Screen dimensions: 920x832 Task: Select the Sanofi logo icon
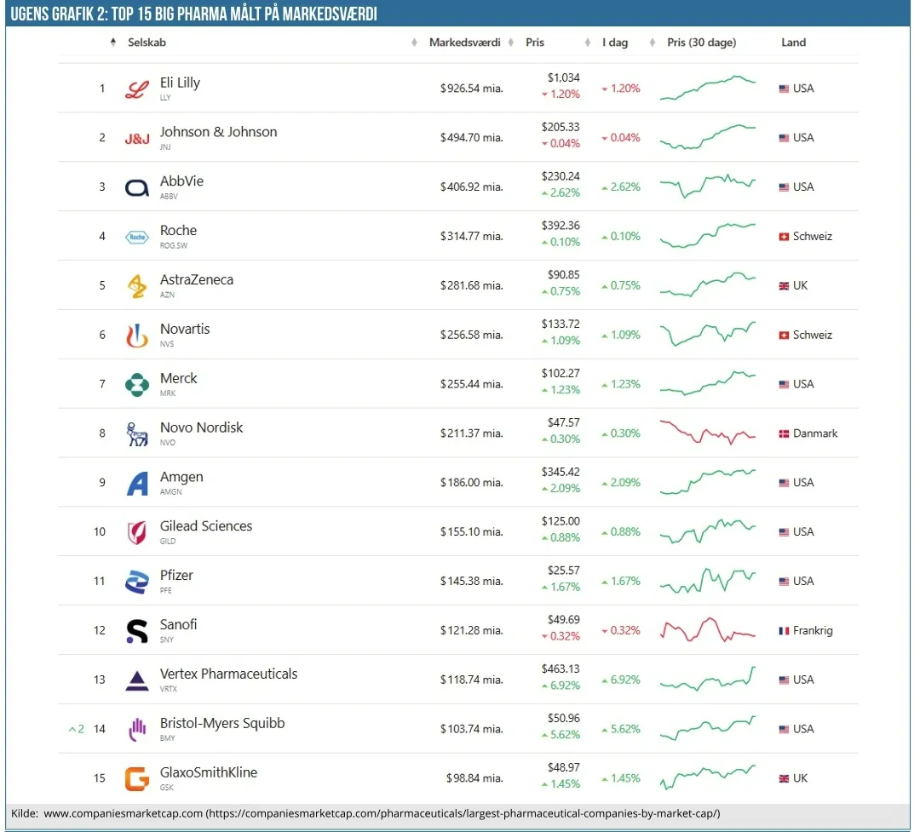point(137,631)
